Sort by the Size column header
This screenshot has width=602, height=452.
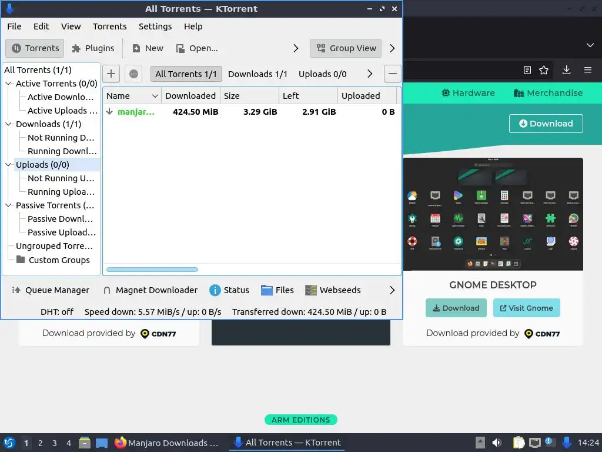point(249,96)
